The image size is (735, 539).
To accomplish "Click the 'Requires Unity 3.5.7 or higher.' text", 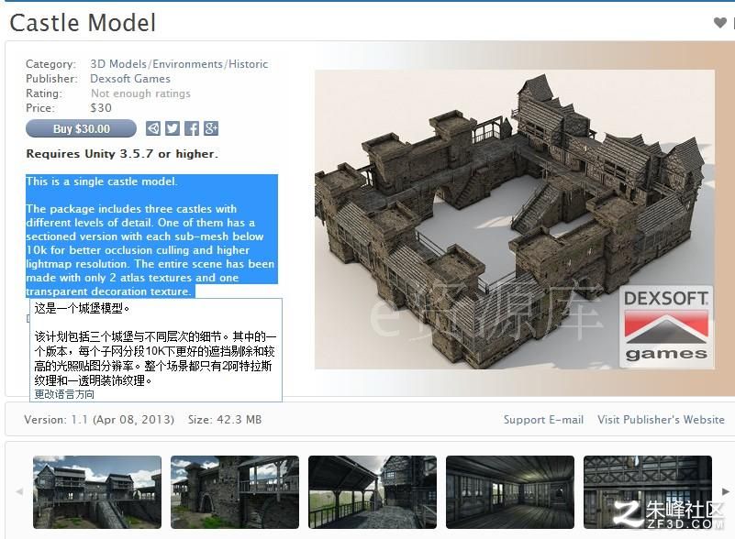I will pos(122,154).
